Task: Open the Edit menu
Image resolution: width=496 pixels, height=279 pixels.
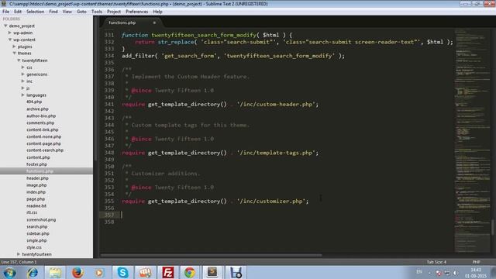Action: pos(18,12)
